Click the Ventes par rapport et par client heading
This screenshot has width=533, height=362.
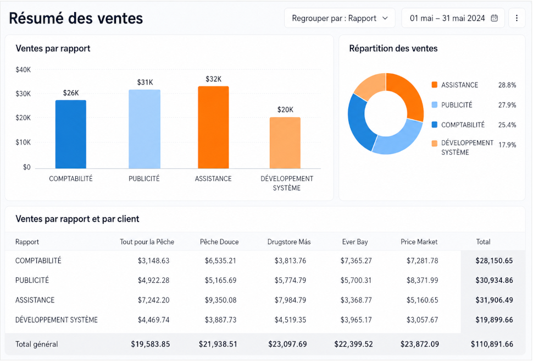click(77, 219)
